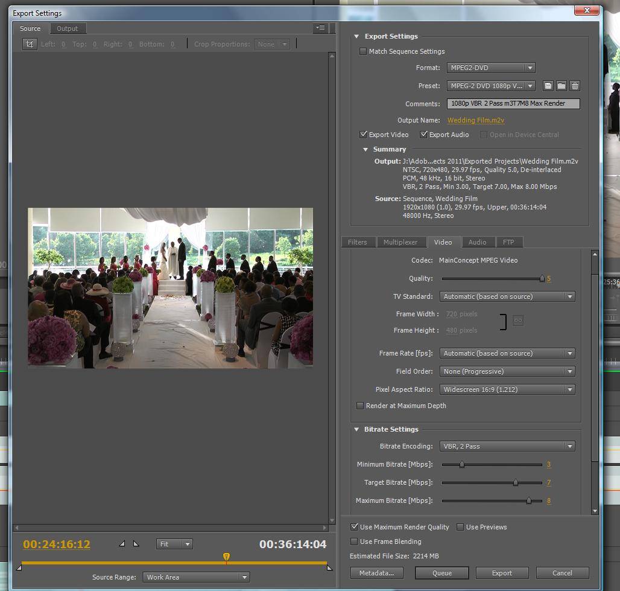Toggle Open in Device Central checkbox

(483, 135)
